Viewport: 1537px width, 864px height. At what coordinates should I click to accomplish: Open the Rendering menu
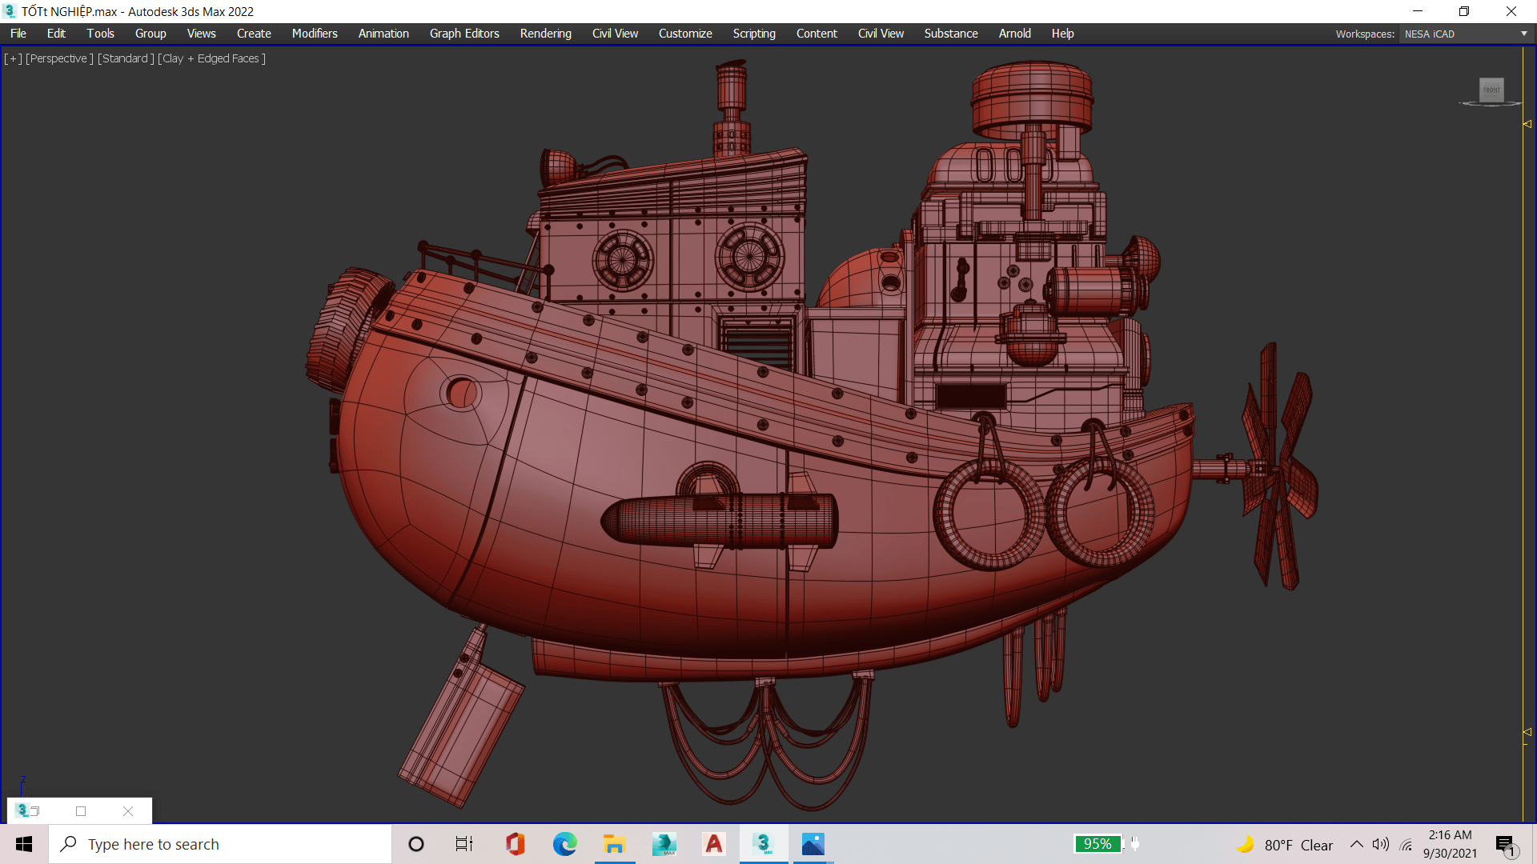545,34
